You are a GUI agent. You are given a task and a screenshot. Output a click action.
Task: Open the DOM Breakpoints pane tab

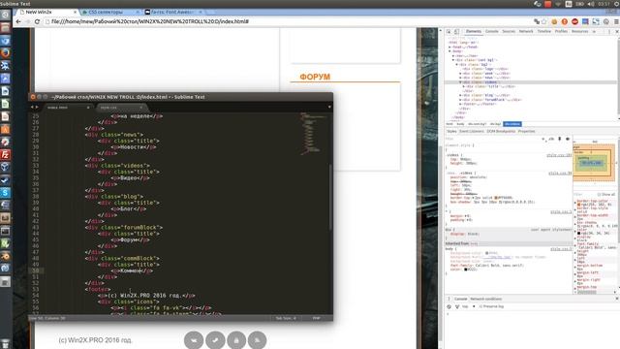click(x=501, y=132)
